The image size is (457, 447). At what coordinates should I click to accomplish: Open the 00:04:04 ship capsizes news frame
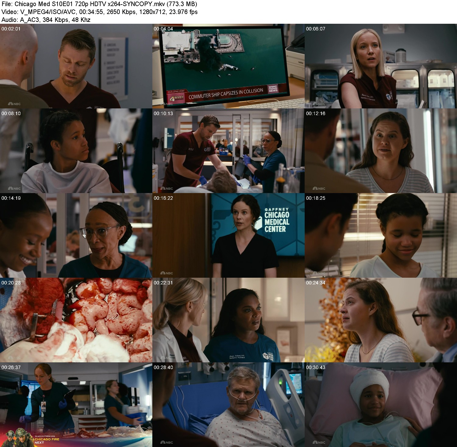228,66
